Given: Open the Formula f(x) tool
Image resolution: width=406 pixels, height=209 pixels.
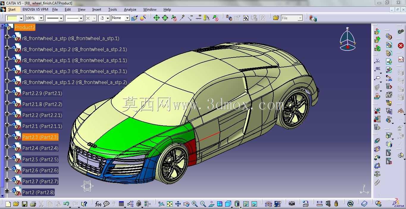Looking at the screenshot, I should (98, 204).
